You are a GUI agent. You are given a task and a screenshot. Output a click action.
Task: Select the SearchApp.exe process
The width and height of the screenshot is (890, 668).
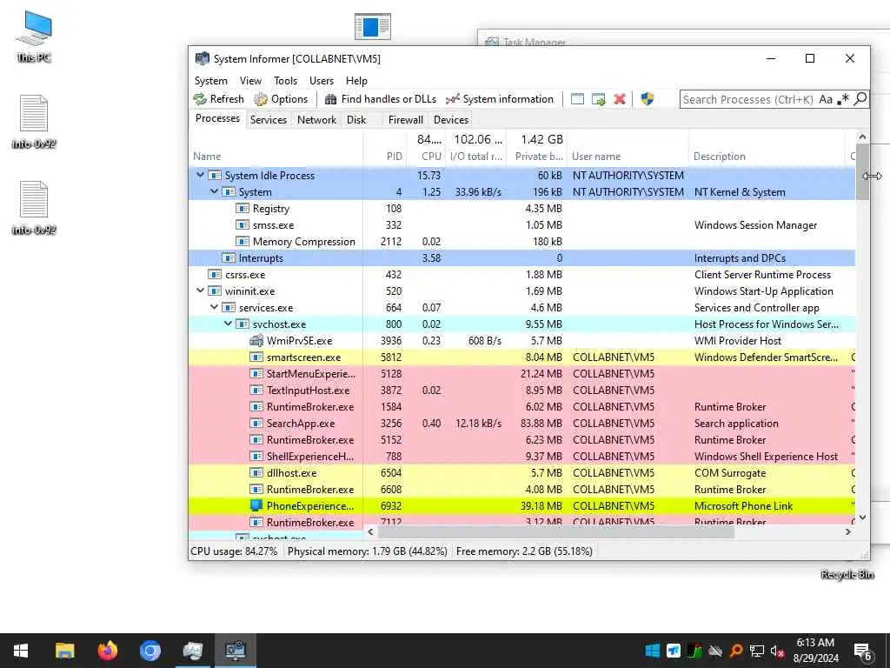tap(521, 424)
